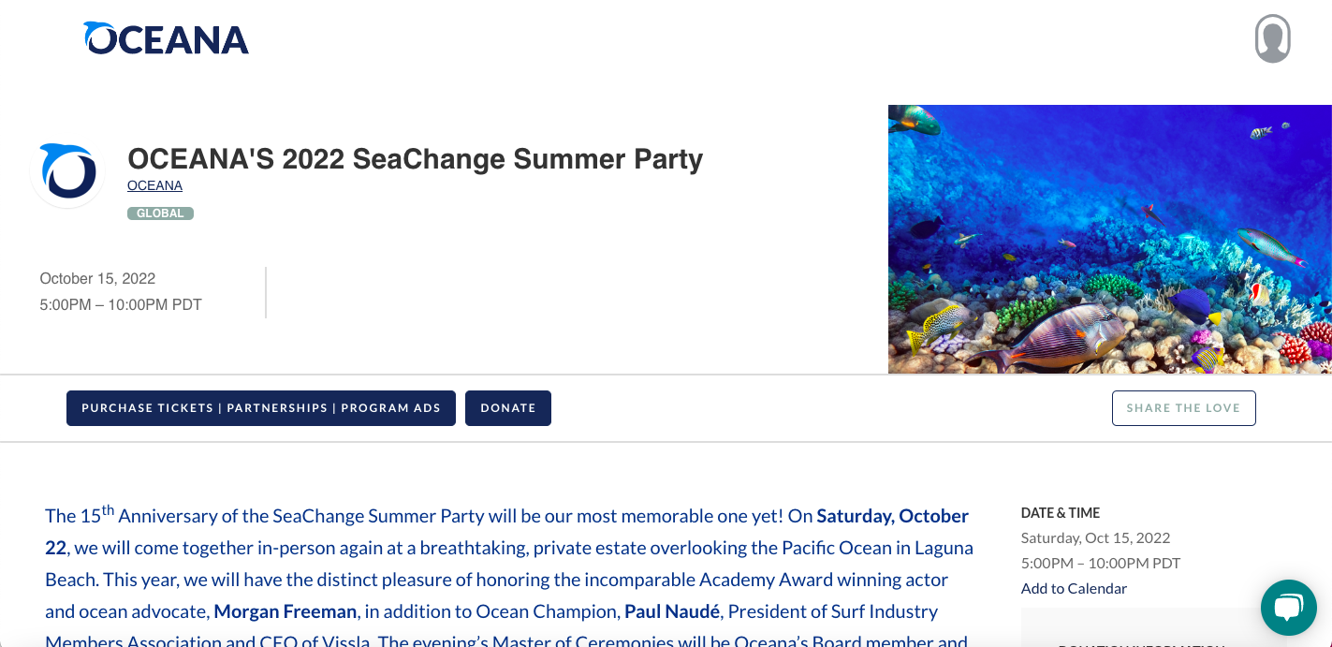The height and width of the screenshot is (647, 1332).
Task: Click the SHARE THE LOVE button
Action: [x=1183, y=408]
